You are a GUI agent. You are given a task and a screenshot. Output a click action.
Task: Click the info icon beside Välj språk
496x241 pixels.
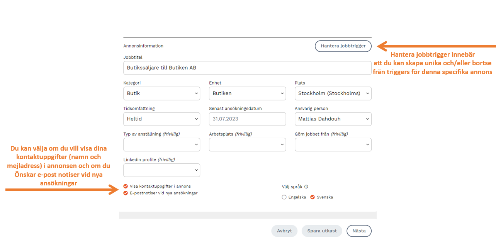tap(306, 187)
